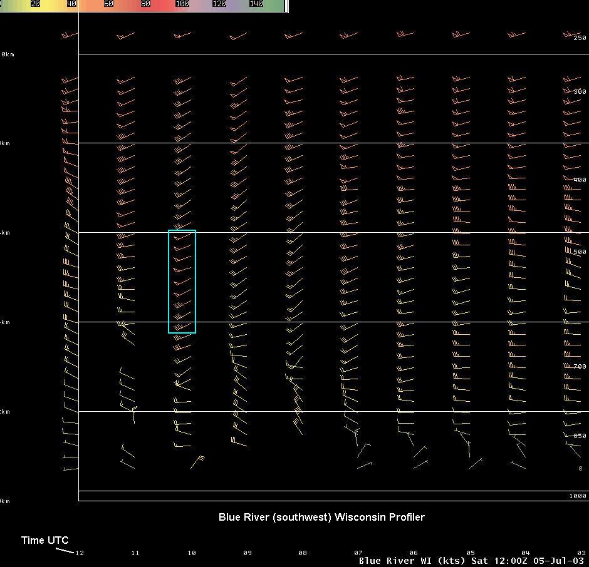Click the 100 knot value on color scale

[x=182, y=4]
